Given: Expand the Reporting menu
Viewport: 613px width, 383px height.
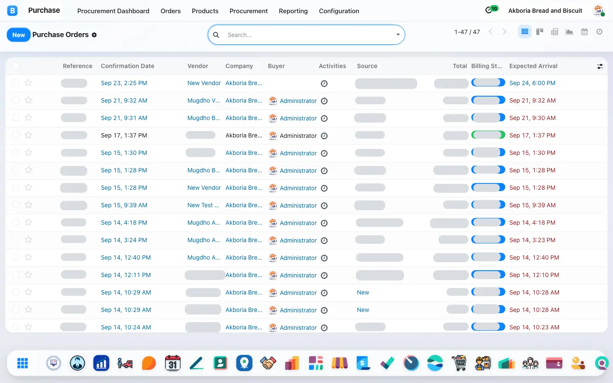Looking at the screenshot, I should coord(293,11).
